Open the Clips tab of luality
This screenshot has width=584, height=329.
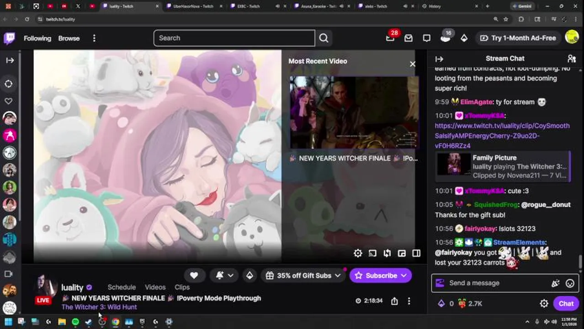click(x=182, y=287)
